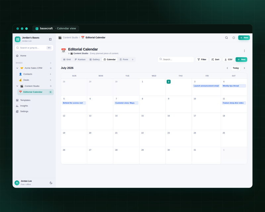Image resolution: width=265 pixels, height=212 pixels.
Task: Open Customer story: Maya event
Action: click(126, 103)
